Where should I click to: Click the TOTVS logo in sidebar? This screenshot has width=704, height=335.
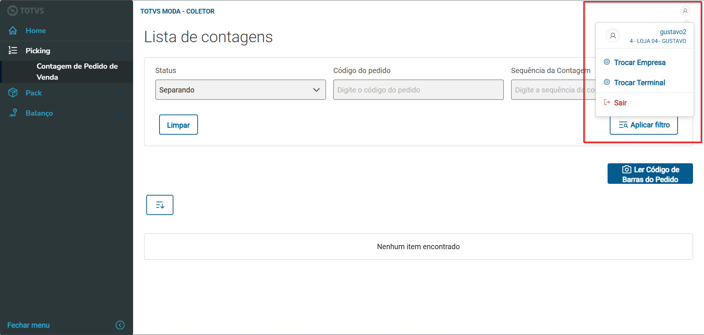tap(26, 11)
